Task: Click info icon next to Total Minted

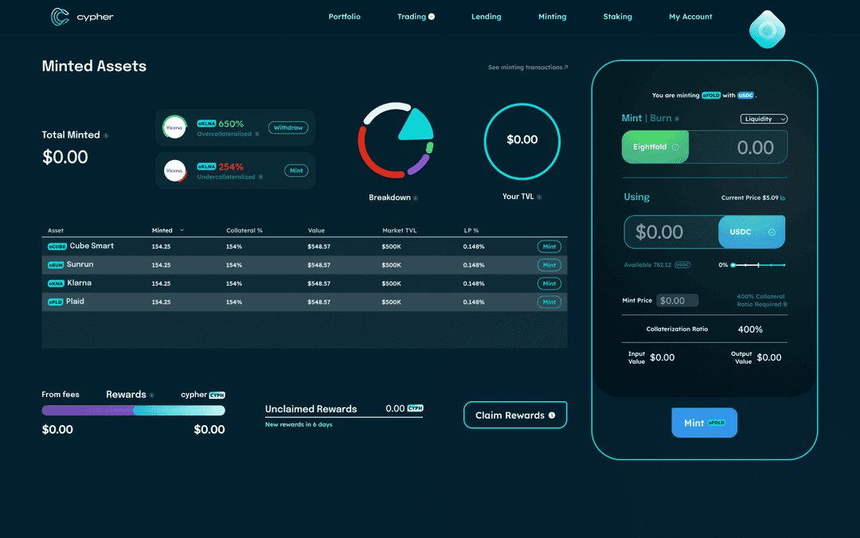Action: (106, 136)
